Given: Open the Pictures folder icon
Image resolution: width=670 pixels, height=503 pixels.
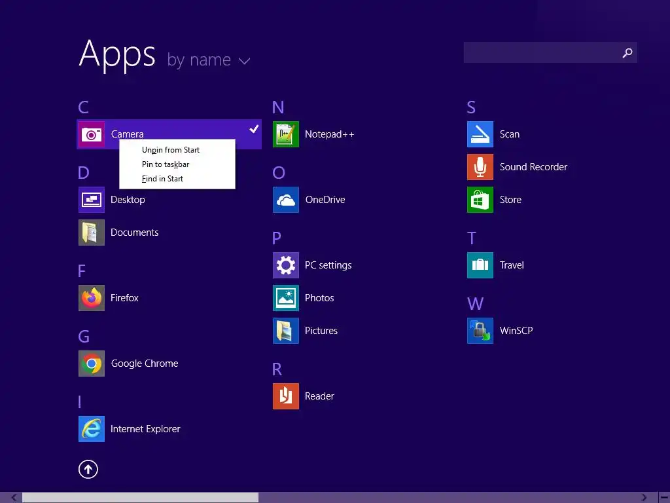Looking at the screenshot, I should (x=286, y=331).
